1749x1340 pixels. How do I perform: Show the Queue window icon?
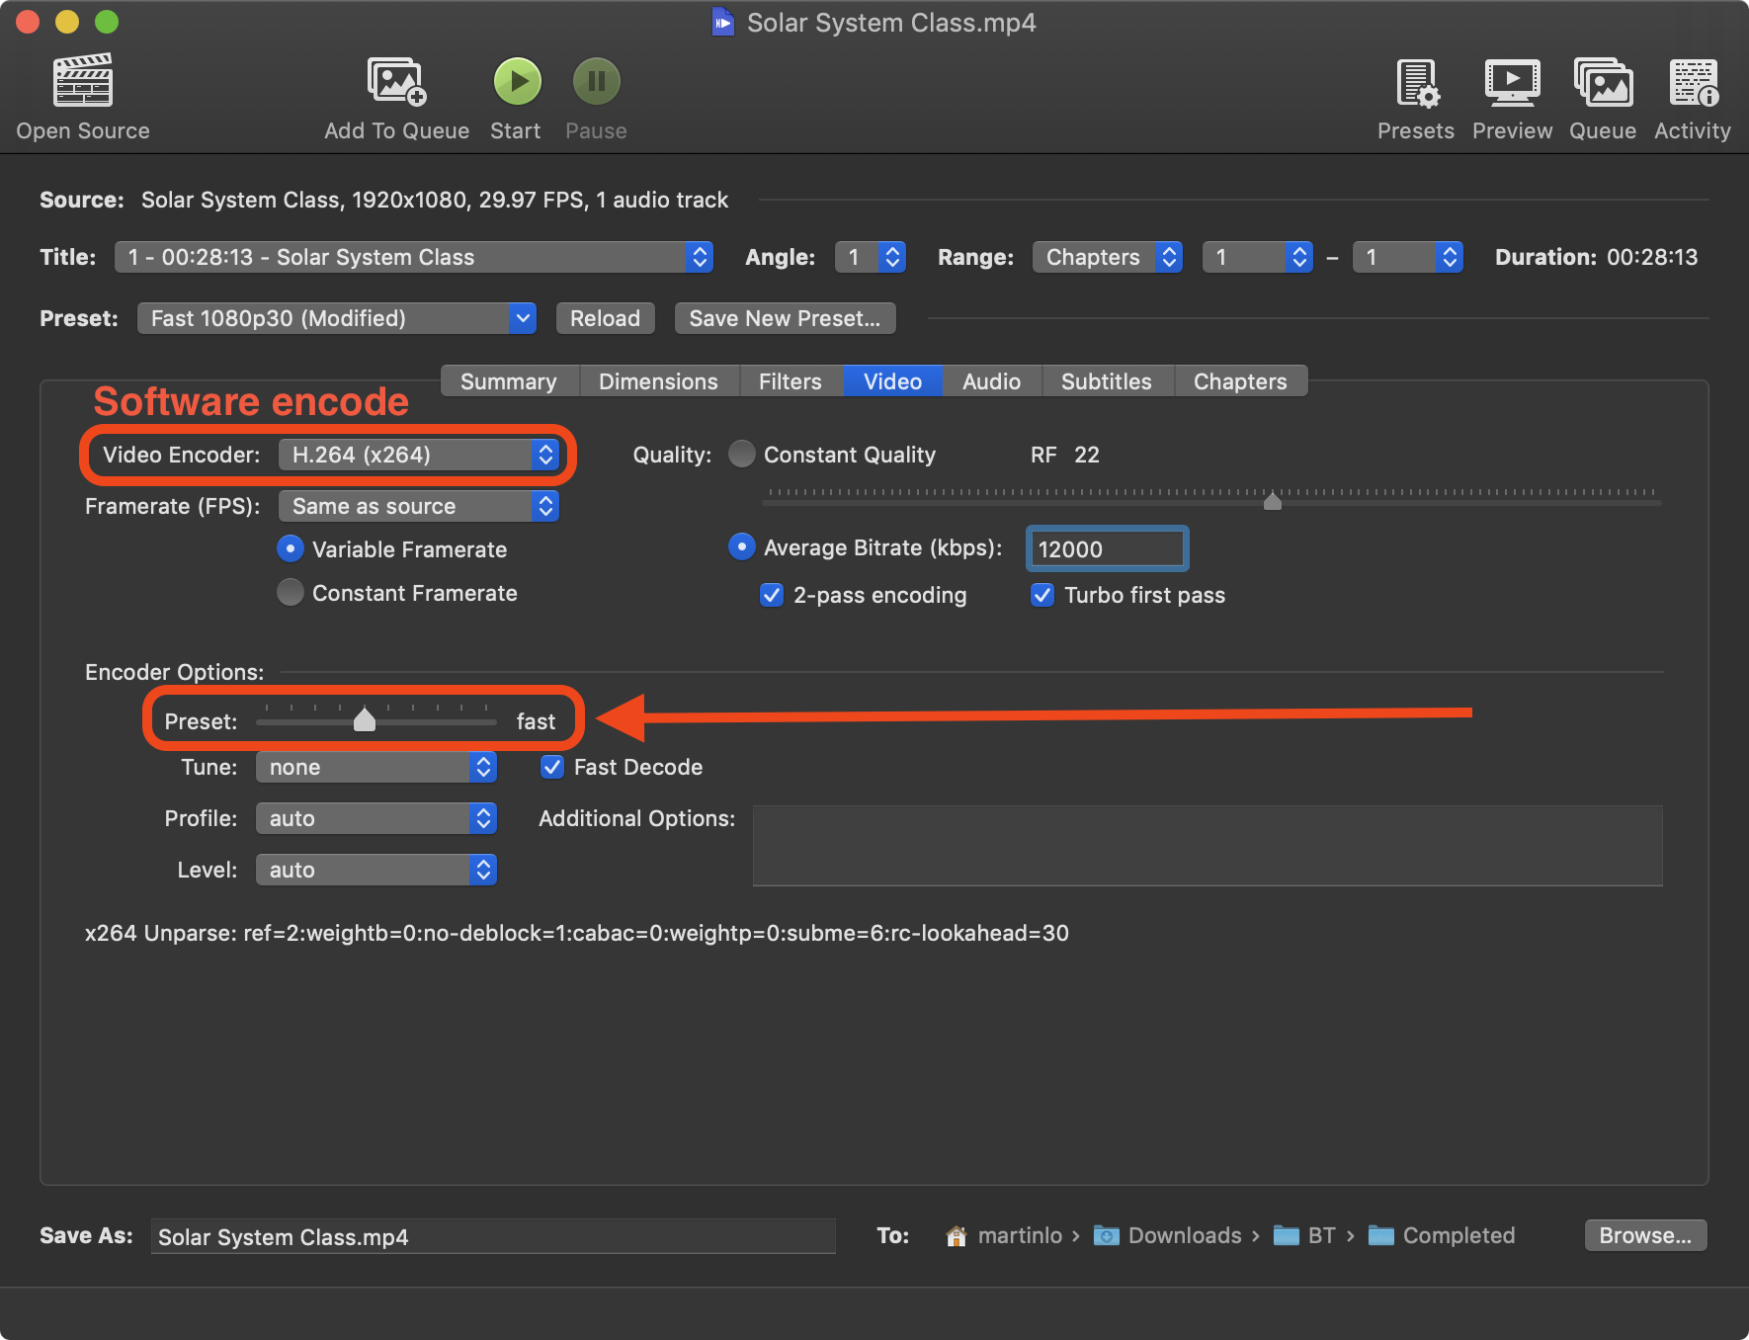tap(1603, 83)
